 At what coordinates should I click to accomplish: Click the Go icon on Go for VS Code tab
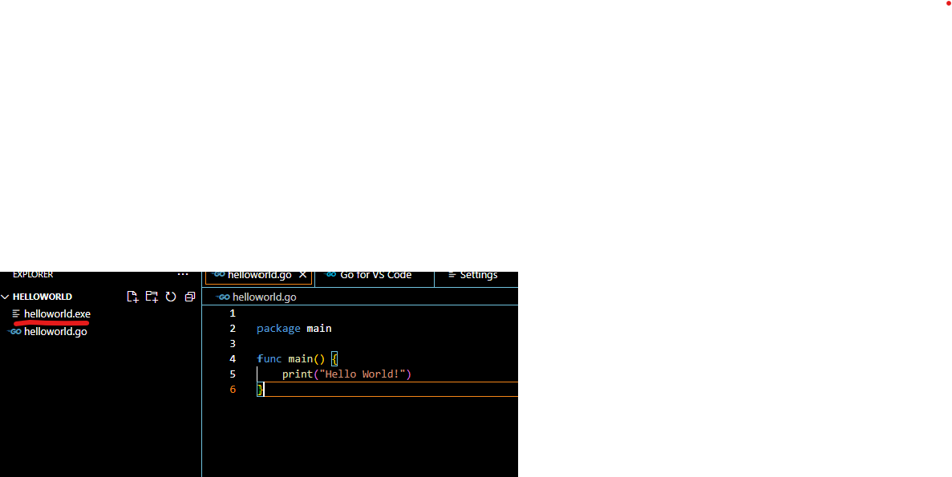click(x=330, y=275)
